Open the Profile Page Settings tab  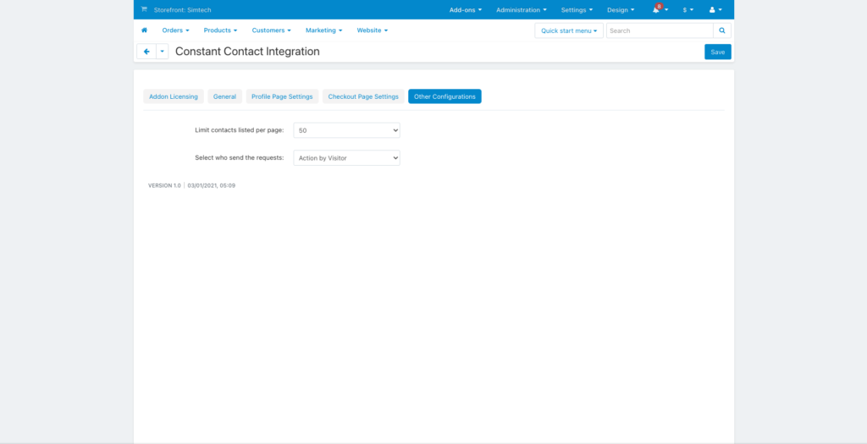click(x=282, y=96)
